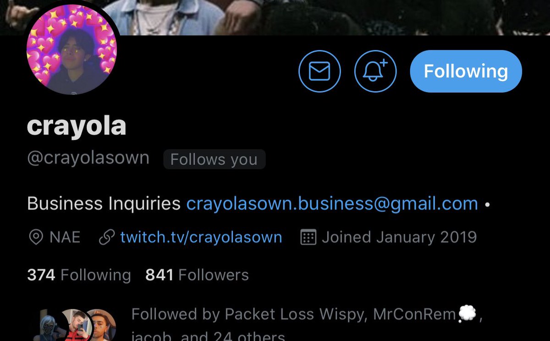This screenshot has width=550, height=341.
Task: View the 841 Followers list
Action: click(x=197, y=275)
